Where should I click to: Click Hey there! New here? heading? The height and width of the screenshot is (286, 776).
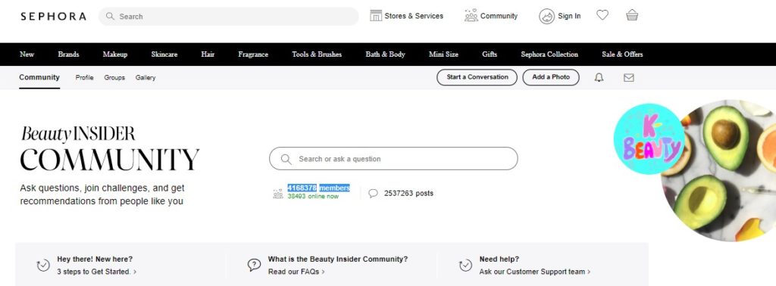click(95, 259)
